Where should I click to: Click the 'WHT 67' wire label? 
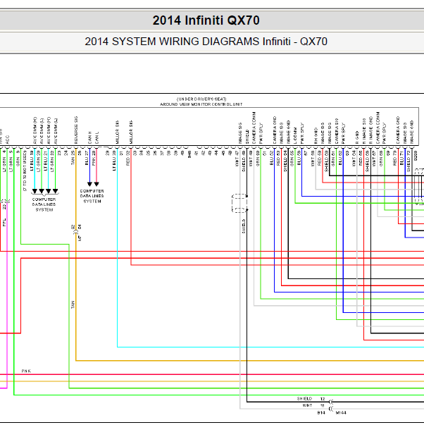point(374,159)
